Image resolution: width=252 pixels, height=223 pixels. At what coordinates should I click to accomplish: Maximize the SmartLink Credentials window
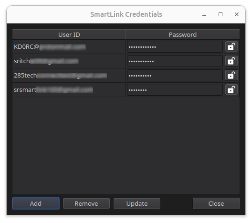220,14
